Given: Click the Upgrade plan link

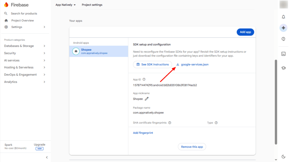Looking at the screenshot, I should tap(40, 145).
